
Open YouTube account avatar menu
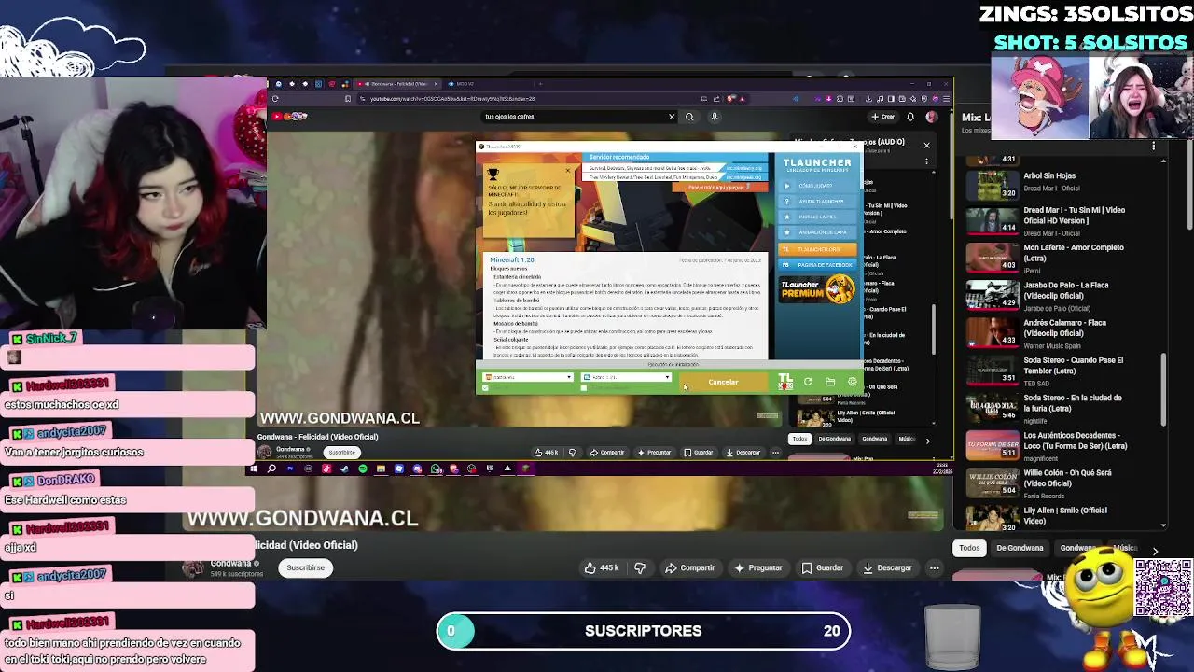[x=931, y=117]
